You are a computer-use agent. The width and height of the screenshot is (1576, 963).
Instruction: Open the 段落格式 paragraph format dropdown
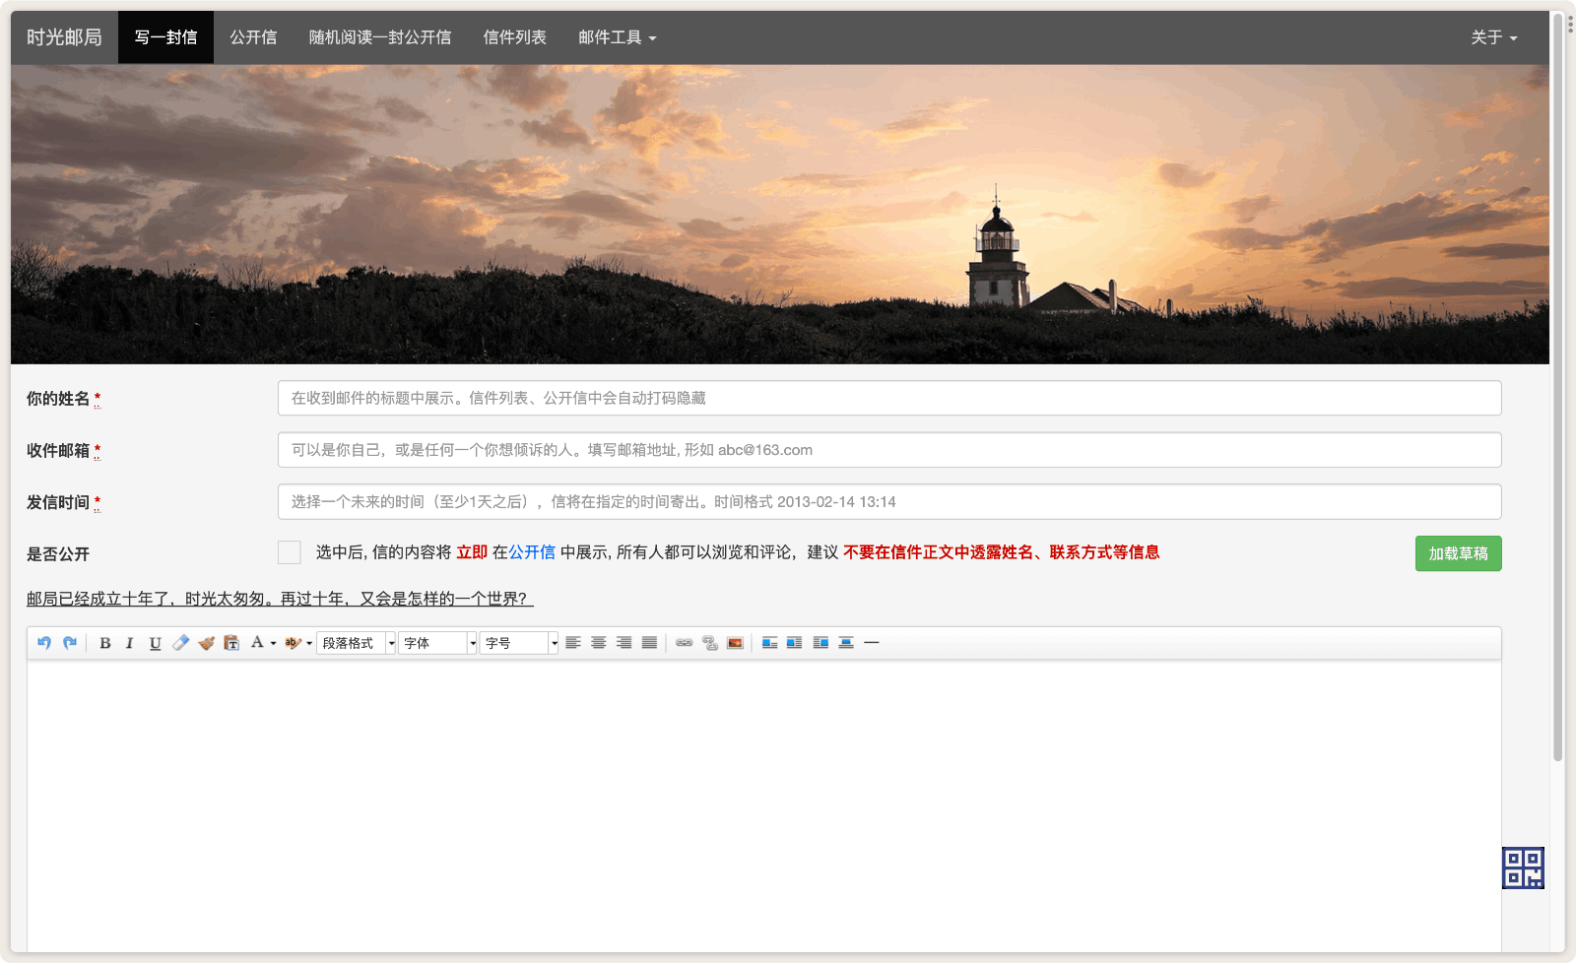[356, 643]
